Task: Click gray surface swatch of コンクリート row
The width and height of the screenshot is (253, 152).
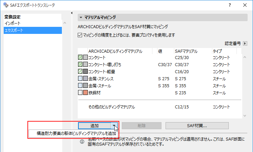Action: pyautogui.click(x=85, y=57)
